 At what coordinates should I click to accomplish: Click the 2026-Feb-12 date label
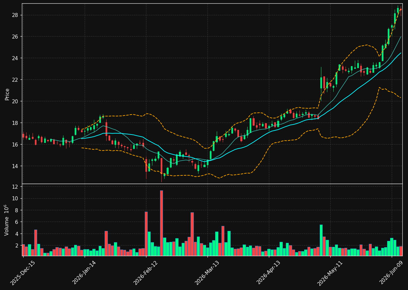(x=145, y=273)
